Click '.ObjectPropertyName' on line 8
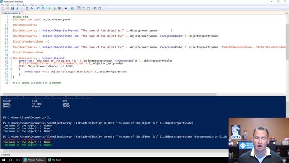Image resolution: width=289 pixels, height=163 pixels. 56,19
